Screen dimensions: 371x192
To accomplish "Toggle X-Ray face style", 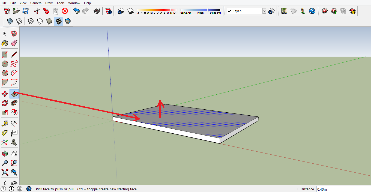I will (x=10, y=21).
